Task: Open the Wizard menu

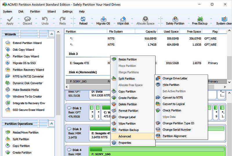Action: 52,12
